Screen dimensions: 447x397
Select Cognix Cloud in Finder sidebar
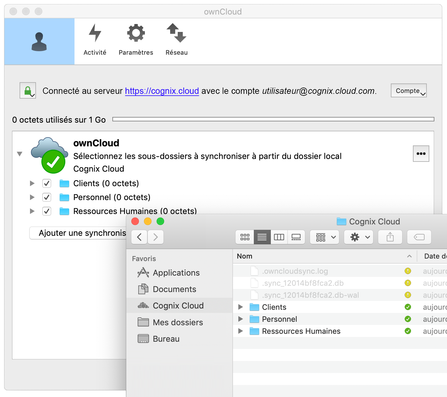pos(179,306)
